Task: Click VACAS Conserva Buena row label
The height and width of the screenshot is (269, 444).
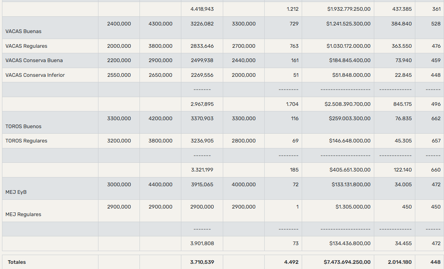Action: coord(34,60)
